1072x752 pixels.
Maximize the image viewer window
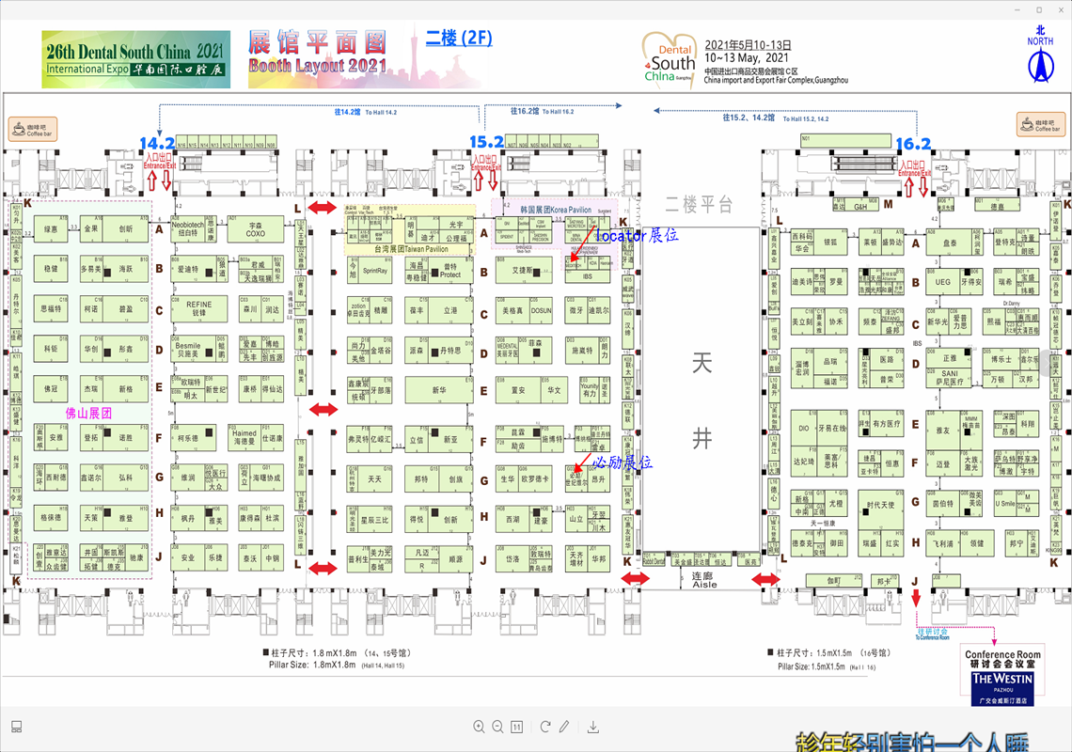1039,9
